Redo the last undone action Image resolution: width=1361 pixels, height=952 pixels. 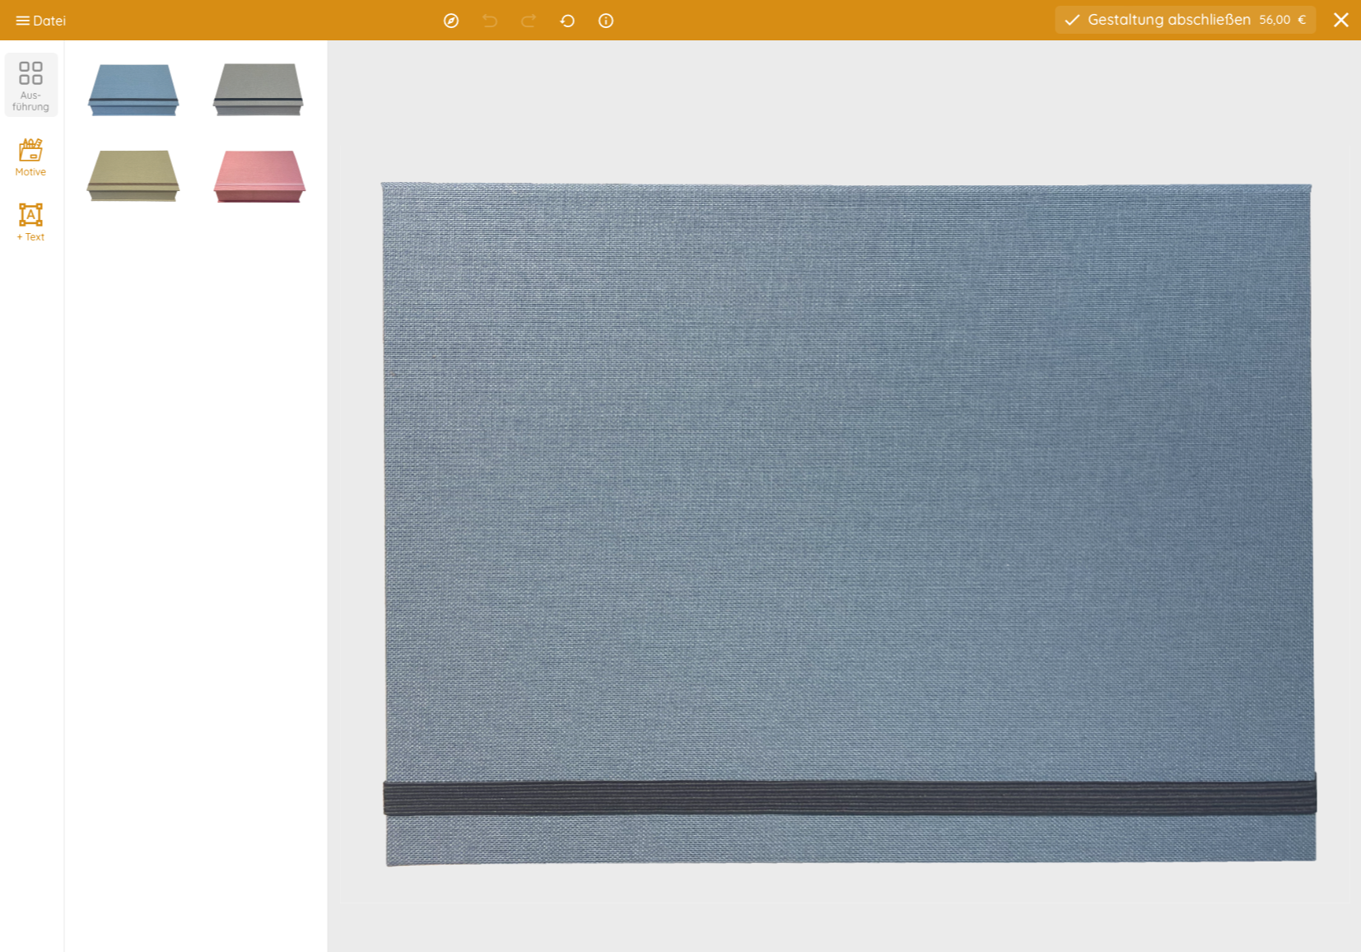[x=529, y=21]
